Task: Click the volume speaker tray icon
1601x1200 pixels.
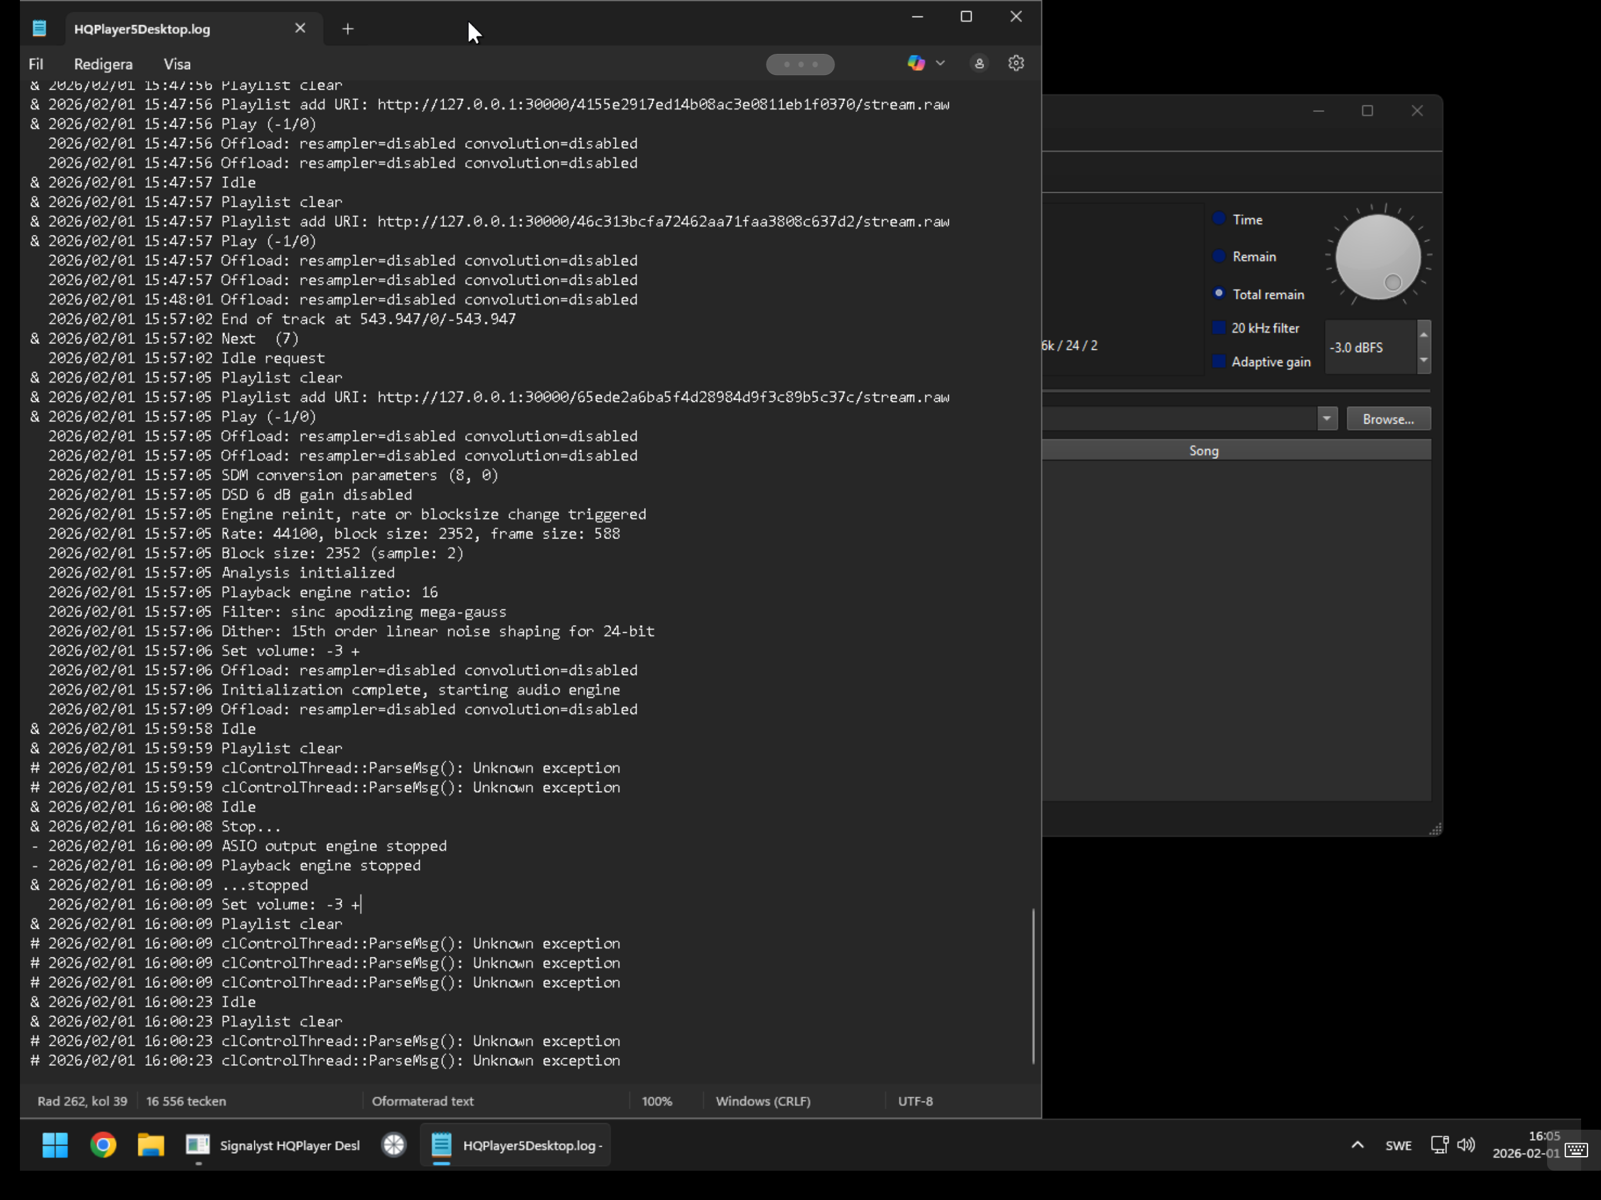Action: [1466, 1144]
